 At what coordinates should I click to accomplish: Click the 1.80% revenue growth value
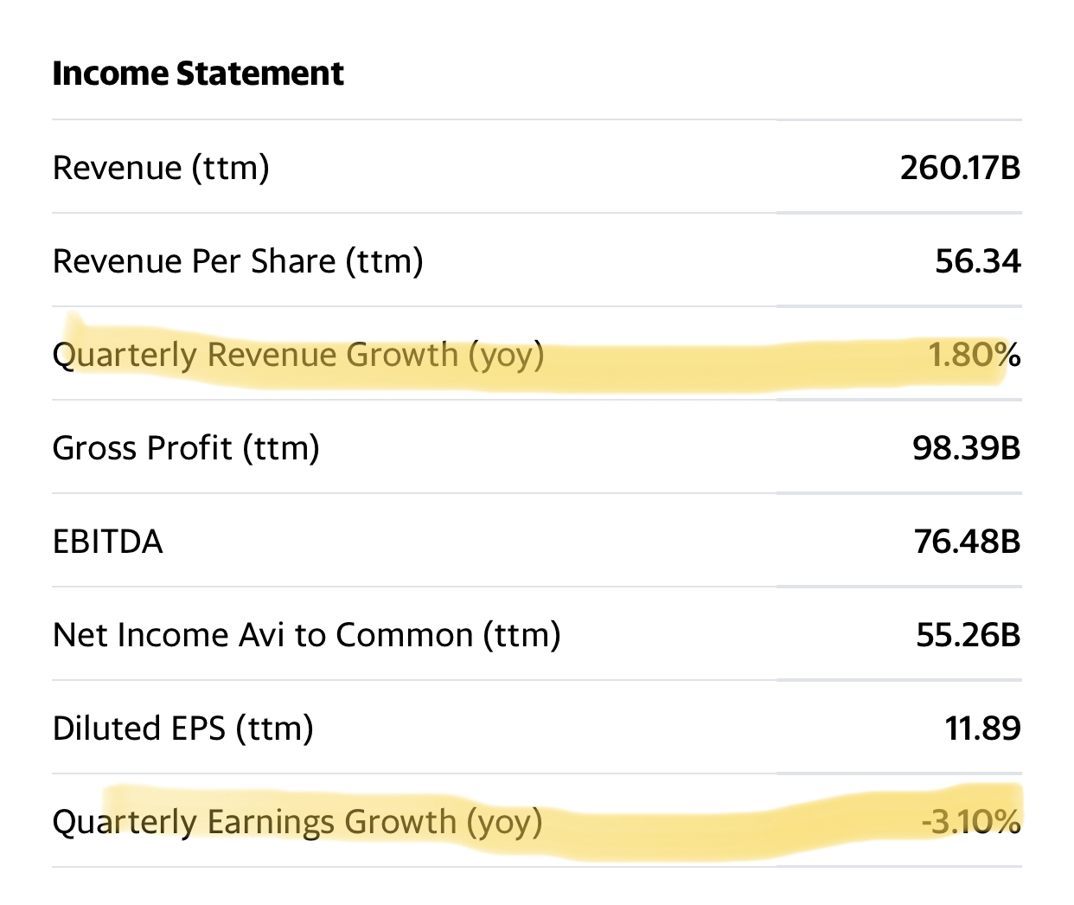coord(974,355)
